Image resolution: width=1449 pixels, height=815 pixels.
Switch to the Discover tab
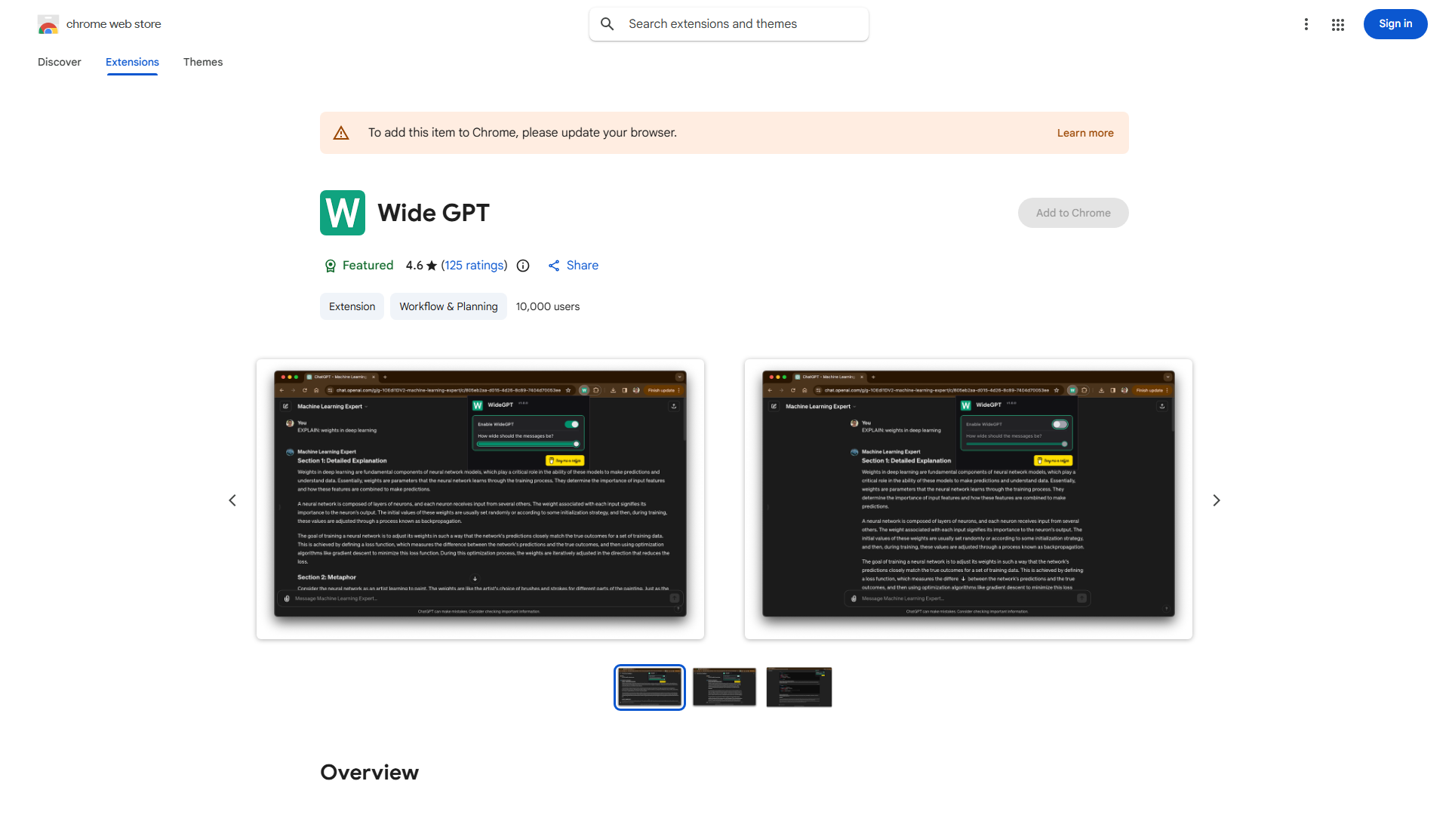coord(60,62)
